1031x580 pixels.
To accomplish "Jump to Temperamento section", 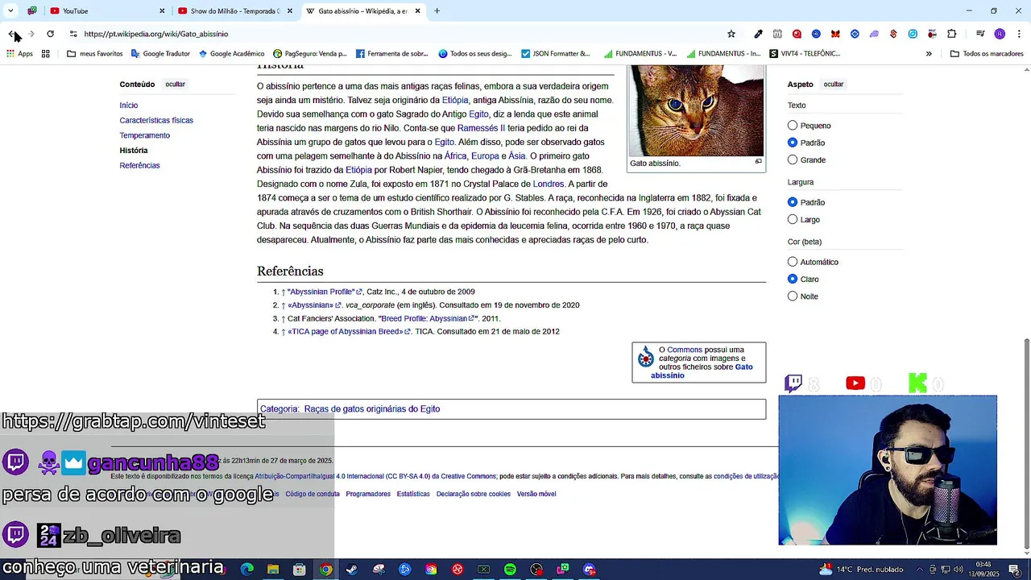I will (145, 135).
